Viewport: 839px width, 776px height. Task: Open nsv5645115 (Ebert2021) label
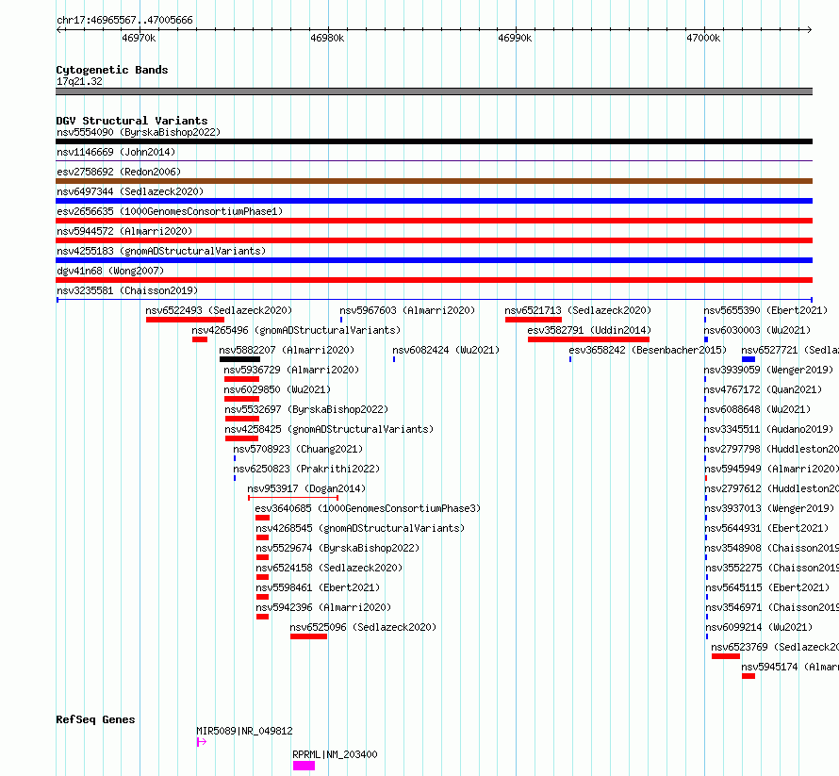pyautogui.click(x=768, y=587)
